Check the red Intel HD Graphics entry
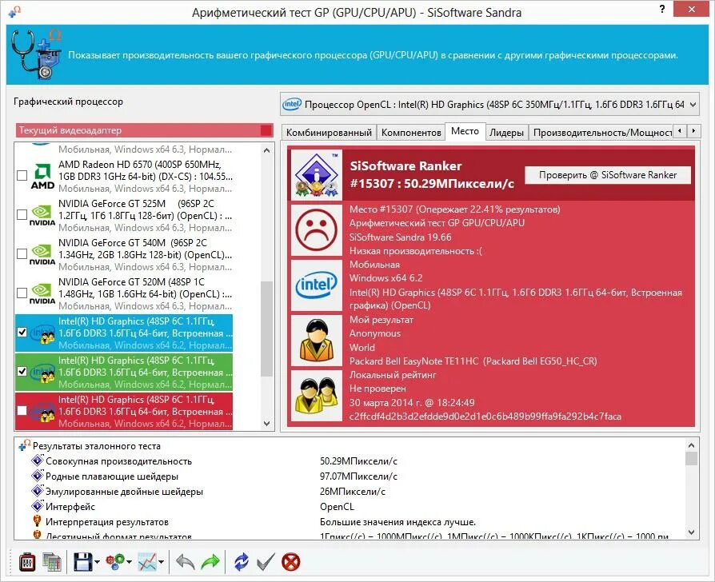This screenshot has width=715, height=582. coord(22,411)
